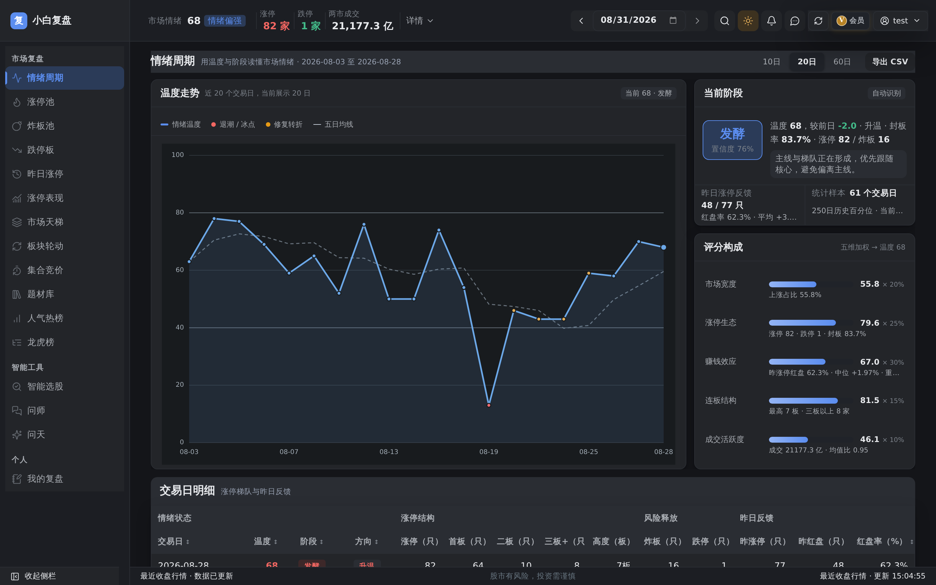Click the refresh data icon

[x=818, y=20]
